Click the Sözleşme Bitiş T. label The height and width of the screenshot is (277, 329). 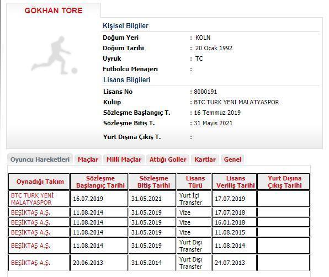(x=129, y=123)
